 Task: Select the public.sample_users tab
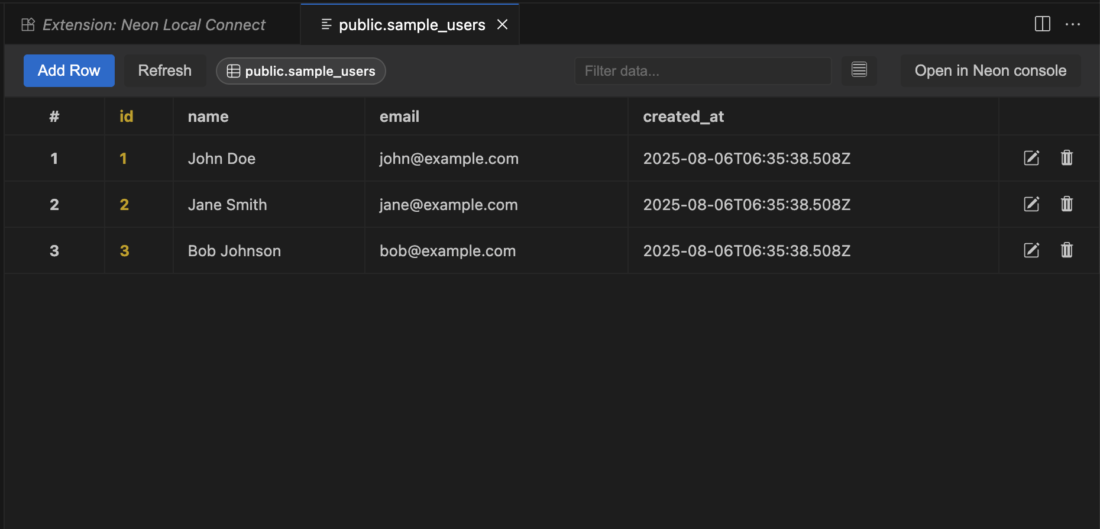click(x=410, y=24)
